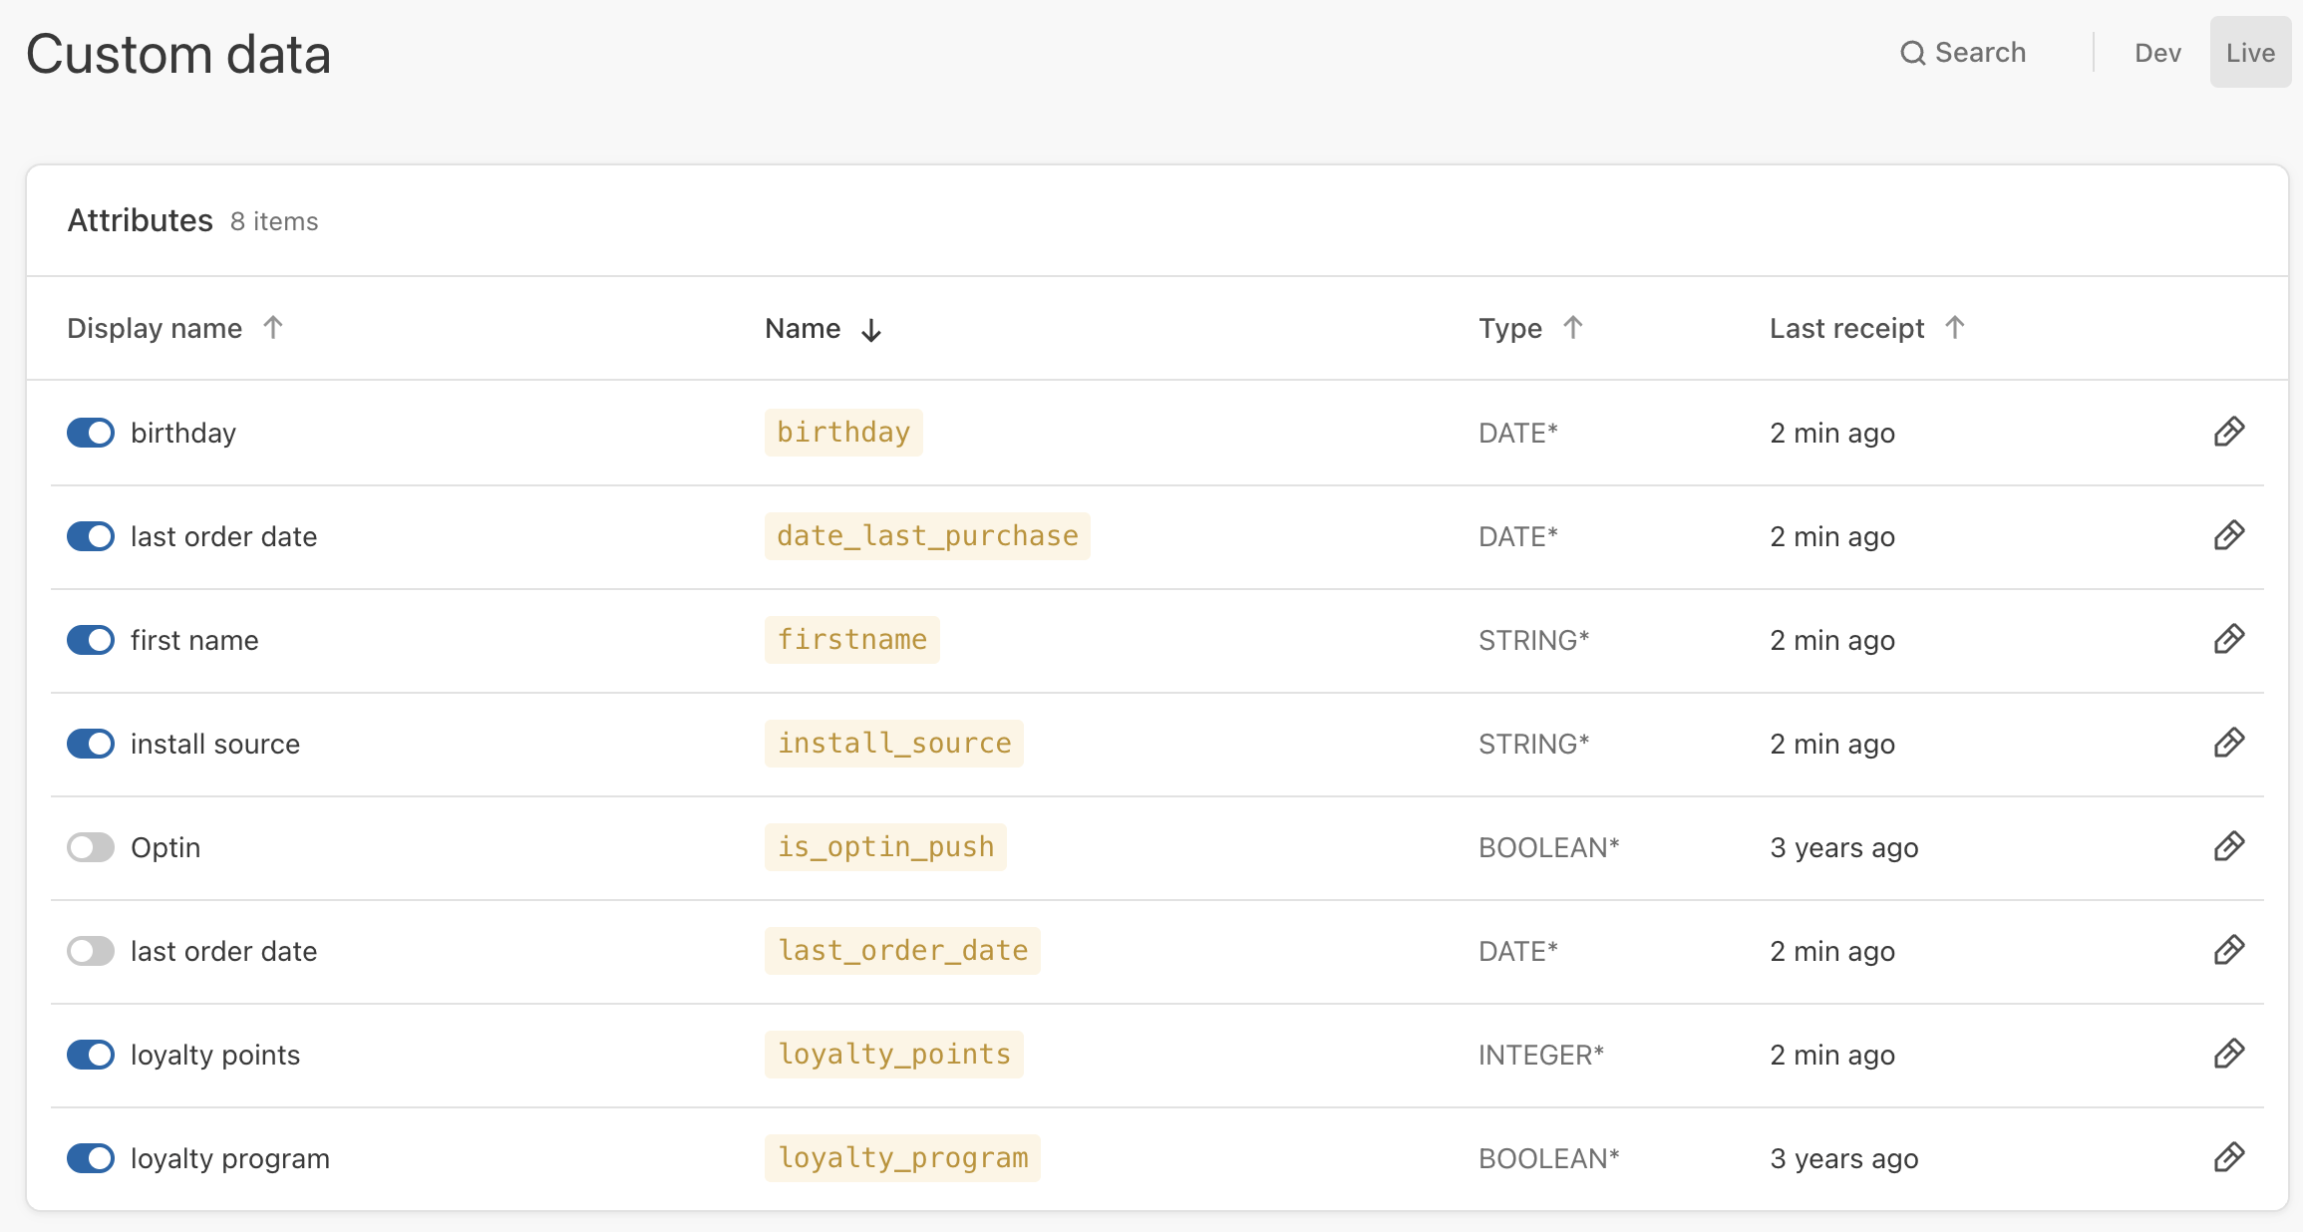Image resolution: width=2303 pixels, height=1232 pixels.
Task: Switch to the Dev environment tab
Action: (2157, 53)
